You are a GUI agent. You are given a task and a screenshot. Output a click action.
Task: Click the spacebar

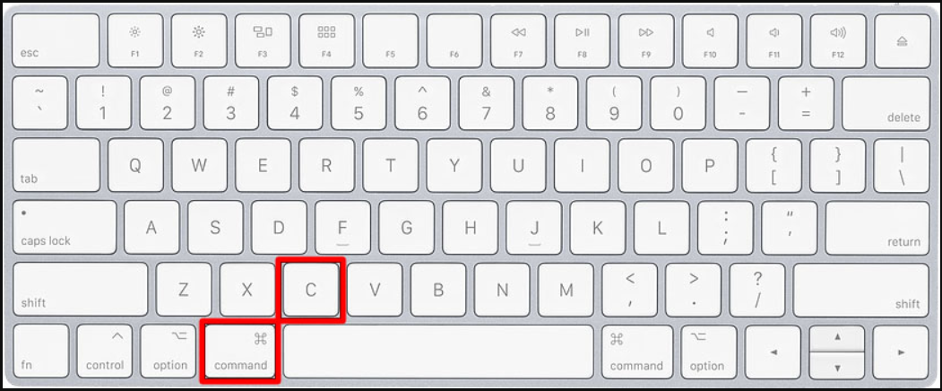pyautogui.click(x=438, y=352)
